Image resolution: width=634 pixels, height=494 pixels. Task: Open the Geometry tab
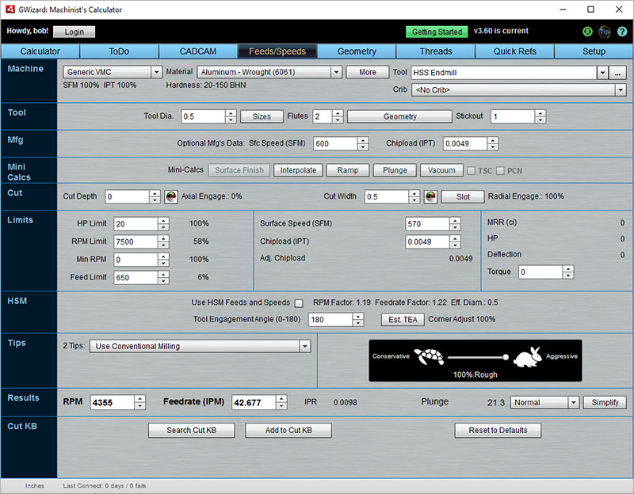click(357, 51)
